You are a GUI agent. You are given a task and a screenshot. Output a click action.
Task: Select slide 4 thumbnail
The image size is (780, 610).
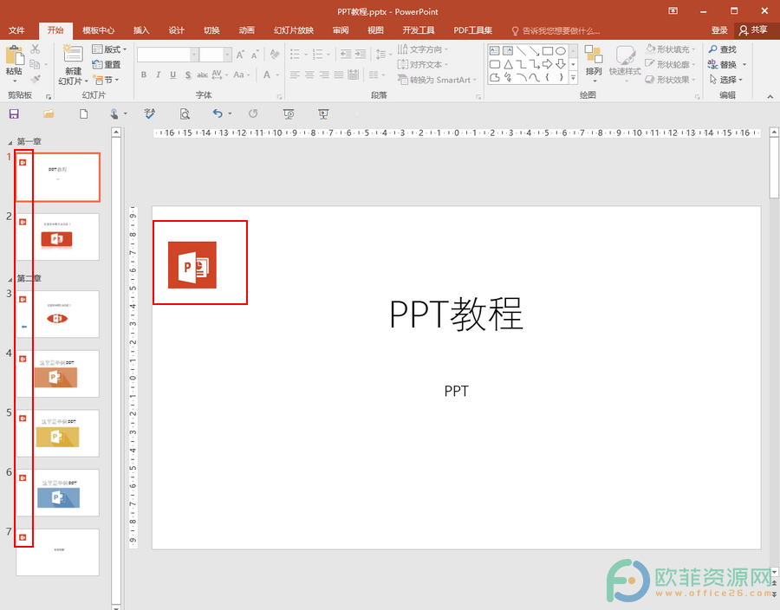pos(58,373)
